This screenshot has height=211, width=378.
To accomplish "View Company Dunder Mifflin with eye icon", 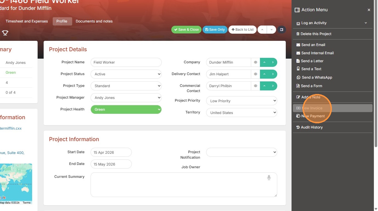I will tap(256, 62).
